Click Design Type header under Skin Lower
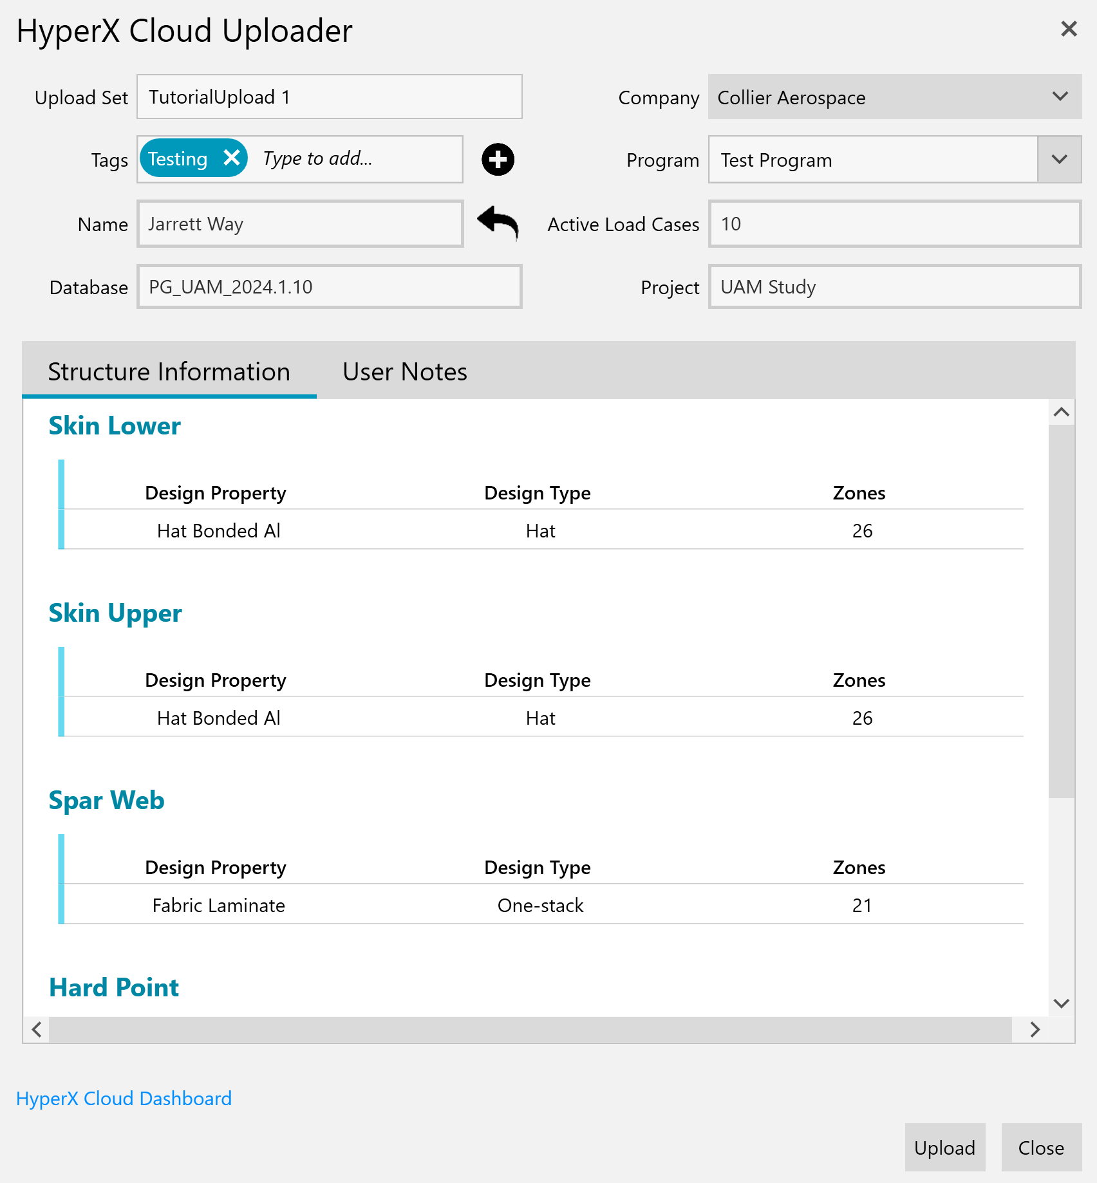This screenshot has width=1097, height=1183. [538, 493]
